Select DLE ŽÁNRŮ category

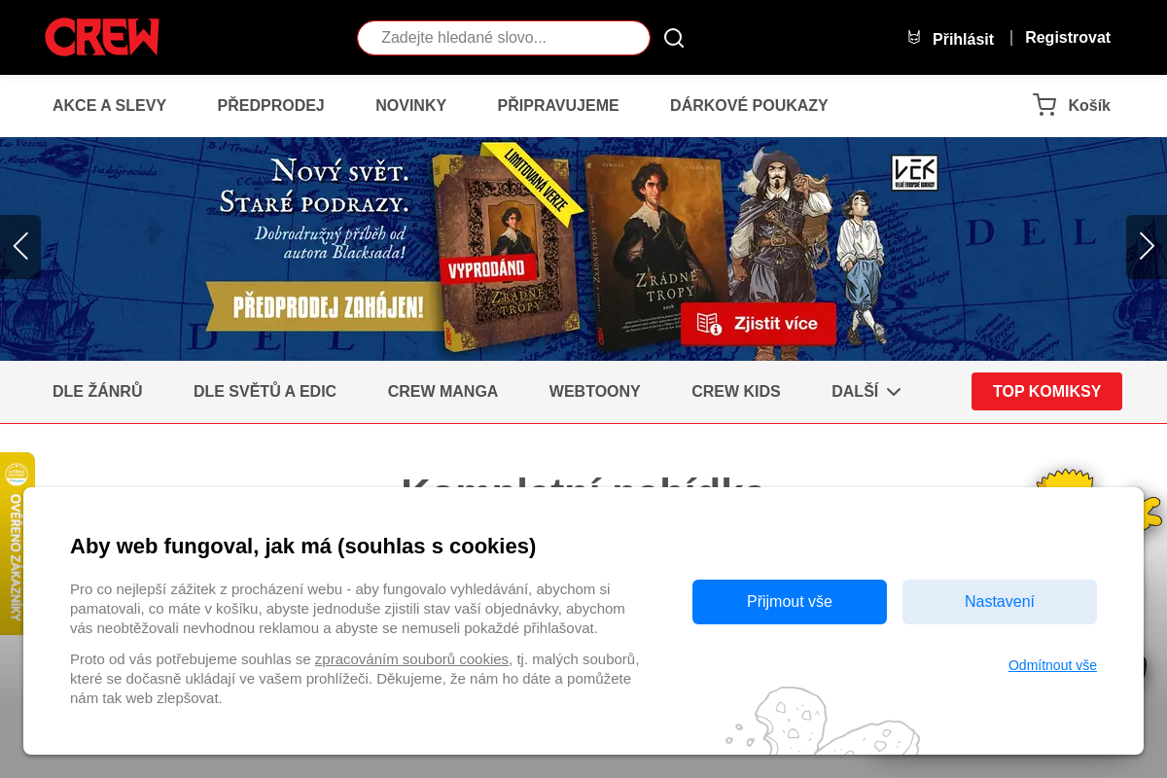[x=97, y=392]
